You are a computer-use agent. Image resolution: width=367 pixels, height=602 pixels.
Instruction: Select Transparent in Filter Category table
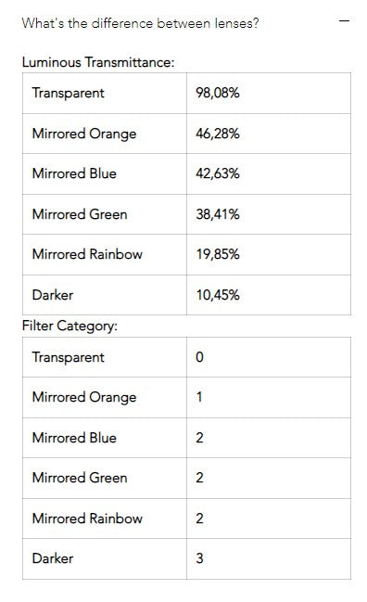point(68,357)
